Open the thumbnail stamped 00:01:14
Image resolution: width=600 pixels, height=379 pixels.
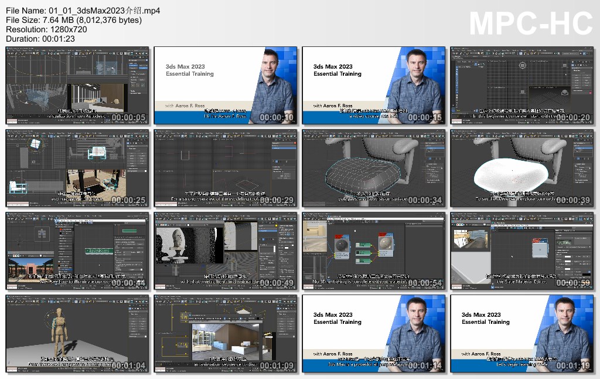click(x=374, y=334)
